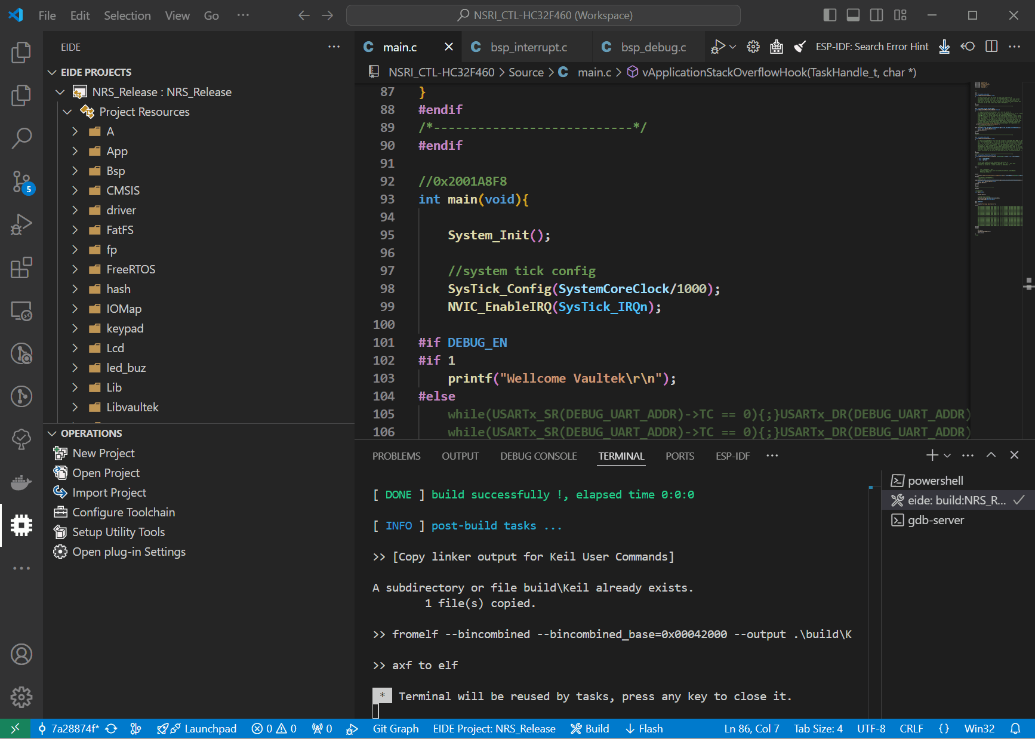Click the New Terminal plus icon

click(932, 455)
